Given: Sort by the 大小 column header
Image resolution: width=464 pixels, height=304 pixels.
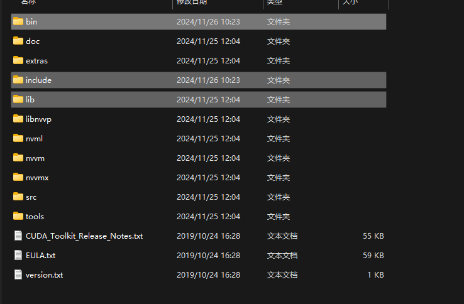Looking at the screenshot, I should pyautogui.click(x=350, y=3).
